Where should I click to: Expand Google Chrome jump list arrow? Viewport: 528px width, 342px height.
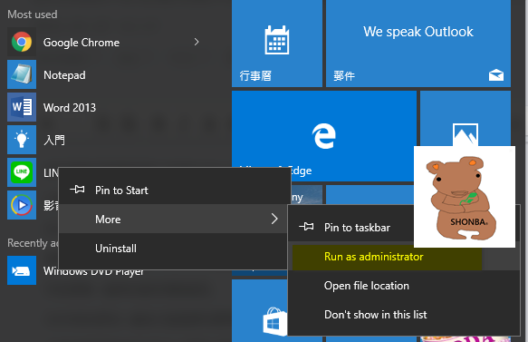click(x=197, y=42)
